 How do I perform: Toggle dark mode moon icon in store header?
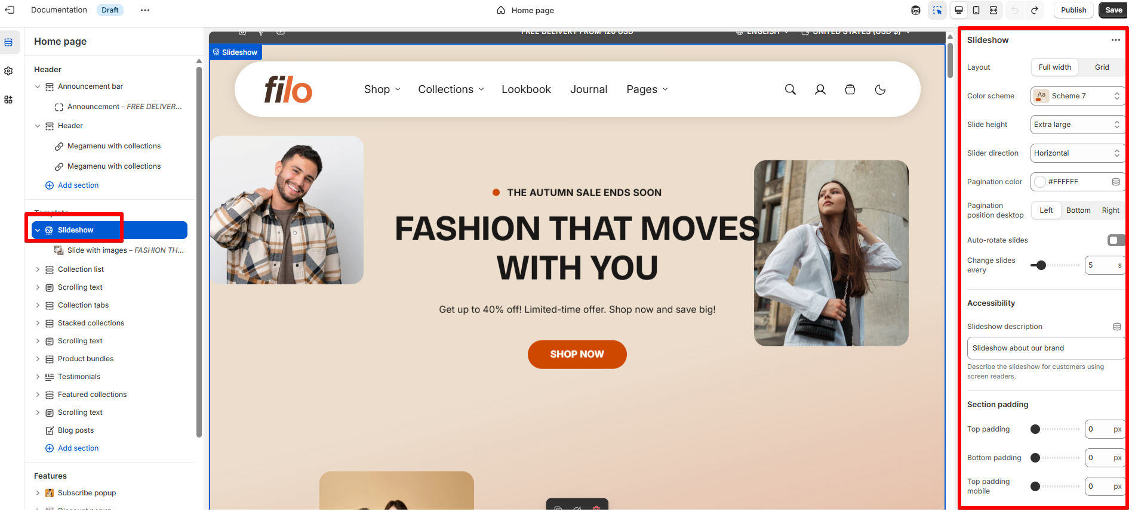pyautogui.click(x=880, y=89)
